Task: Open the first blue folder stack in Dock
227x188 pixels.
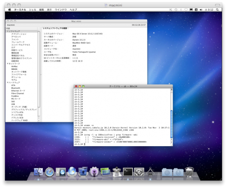Action: point(167,172)
